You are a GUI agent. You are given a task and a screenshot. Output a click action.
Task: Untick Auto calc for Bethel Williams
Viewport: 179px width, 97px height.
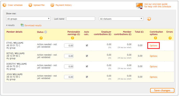87,56
